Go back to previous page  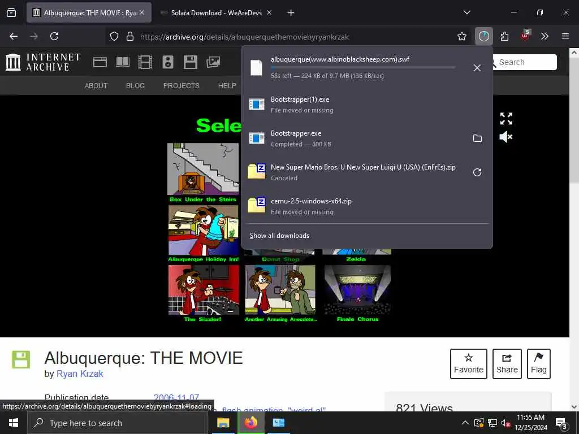(14, 36)
